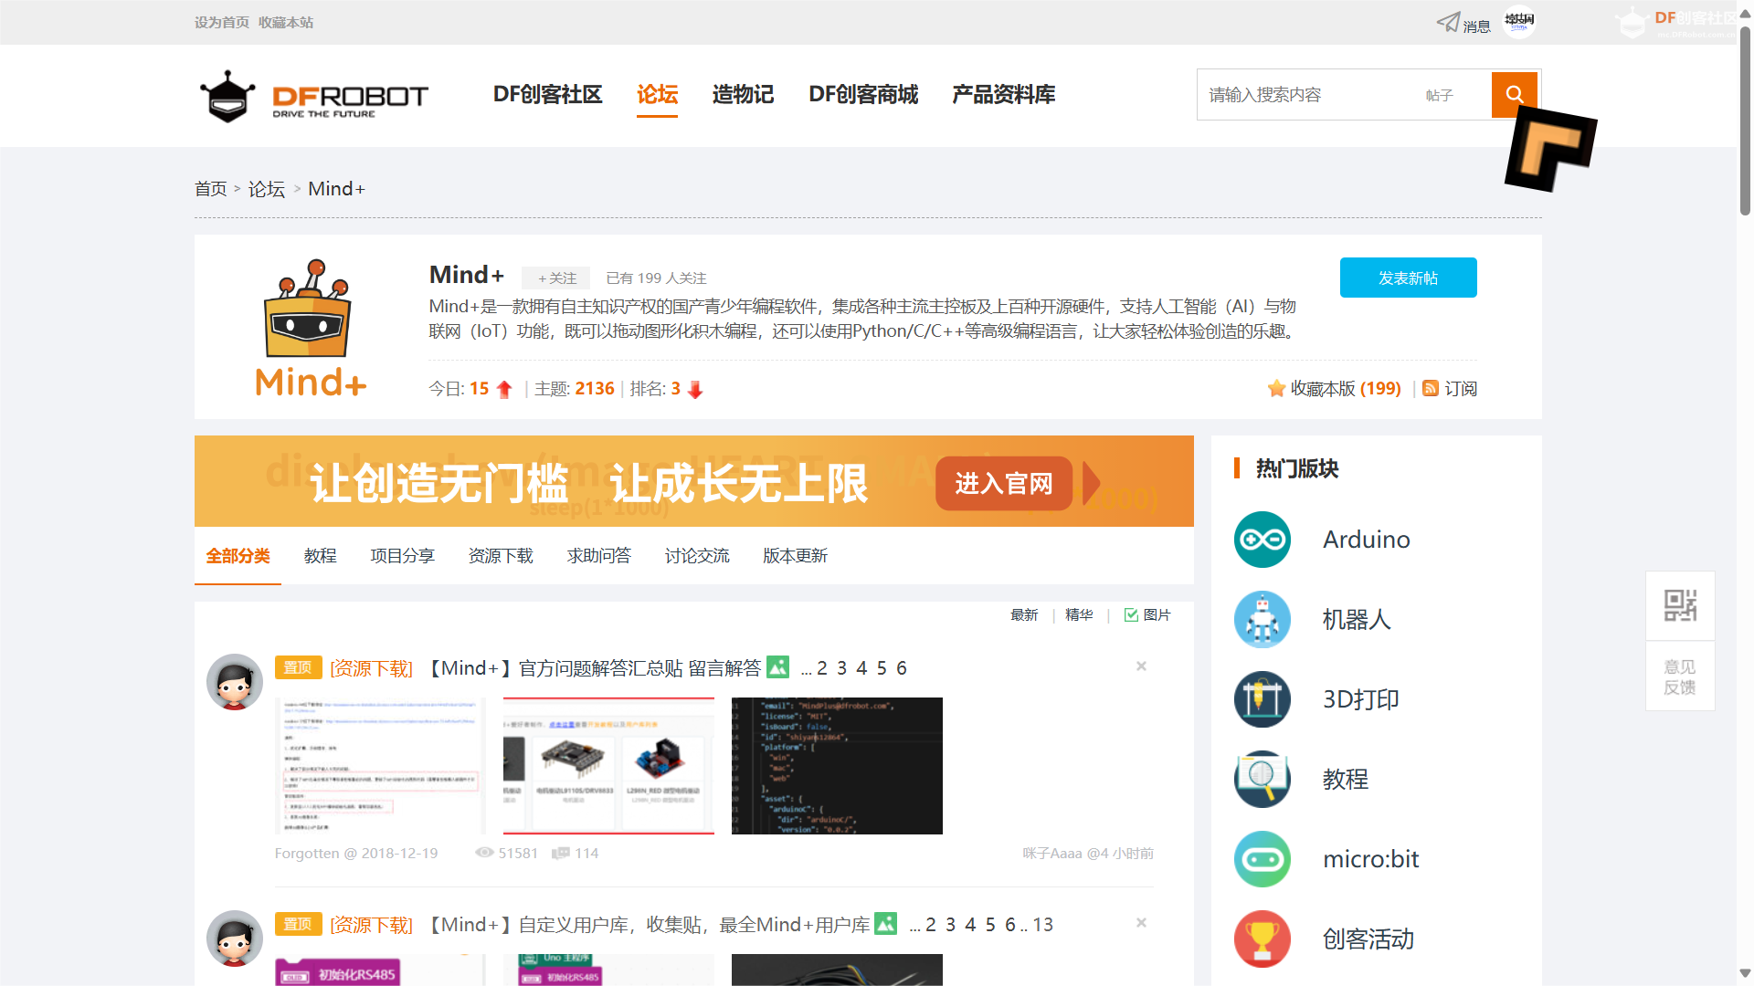Screen dimensions: 1754x986
Task: Click the robot board icon next to 机器人
Action: click(1263, 620)
